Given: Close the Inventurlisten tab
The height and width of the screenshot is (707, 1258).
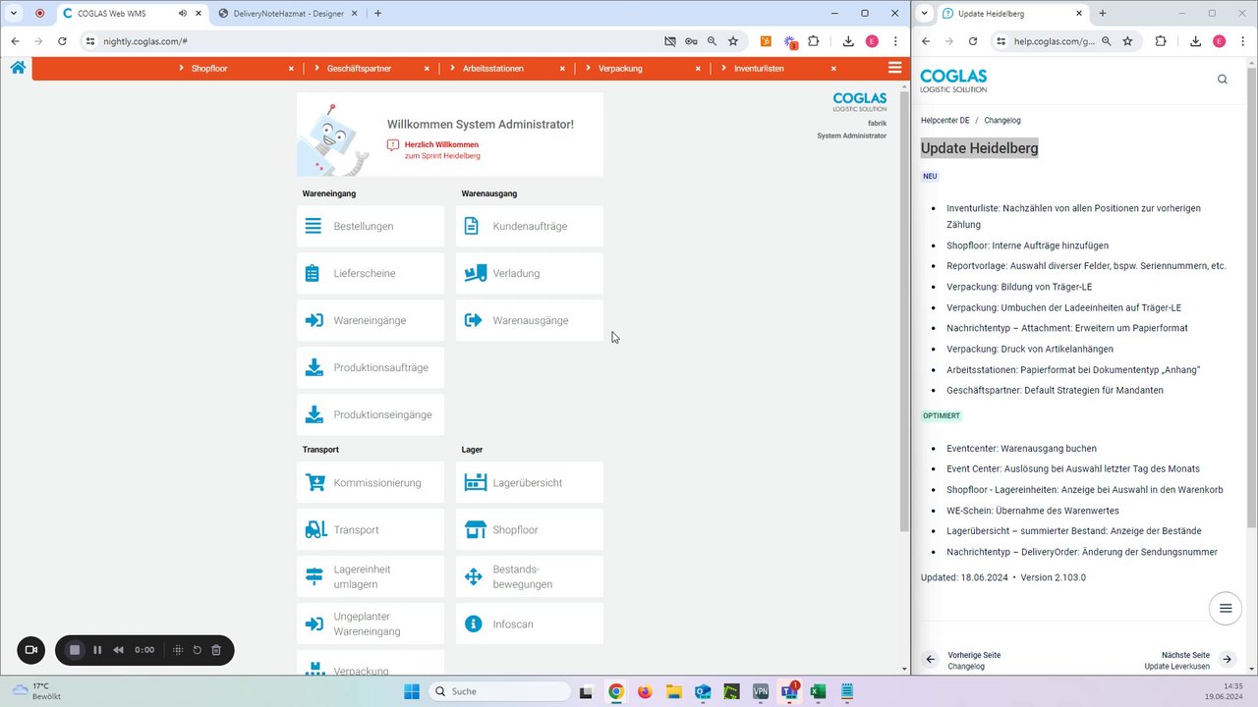Looking at the screenshot, I should point(833,69).
